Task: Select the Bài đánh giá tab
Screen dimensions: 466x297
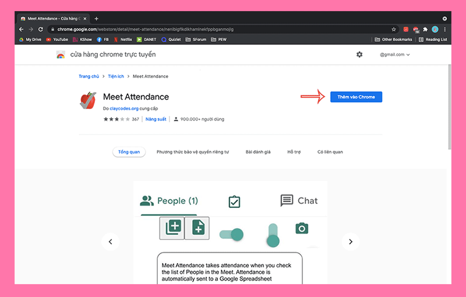Action: pyautogui.click(x=258, y=152)
